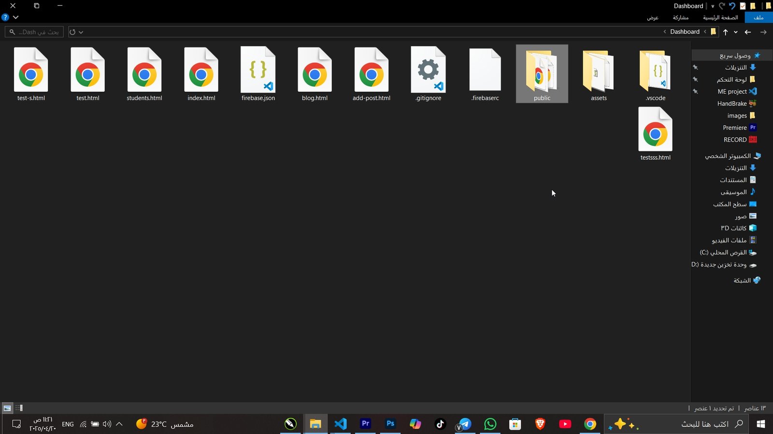The height and width of the screenshot is (434, 773).
Task: Open Telegram from taskbar
Action: click(x=465, y=424)
